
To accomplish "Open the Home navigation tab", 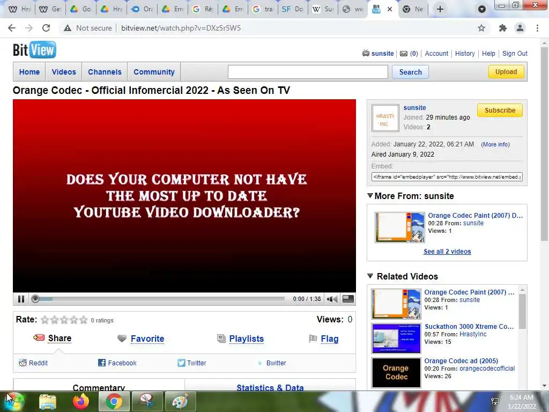I will pyautogui.click(x=29, y=72).
